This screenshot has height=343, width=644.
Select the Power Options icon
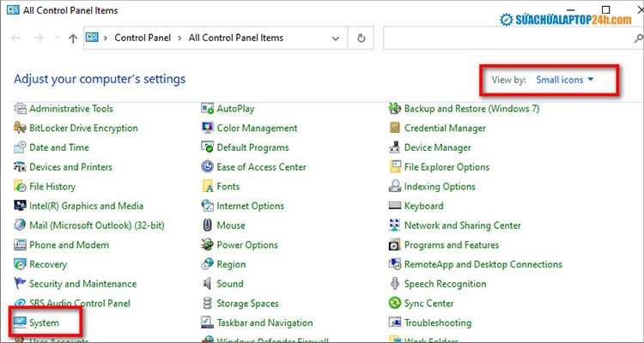(208, 245)
